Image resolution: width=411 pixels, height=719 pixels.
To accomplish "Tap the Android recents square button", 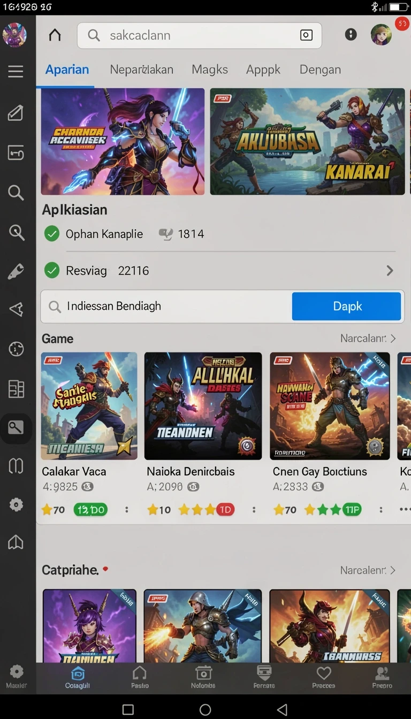I will click(x=128, y=709).
